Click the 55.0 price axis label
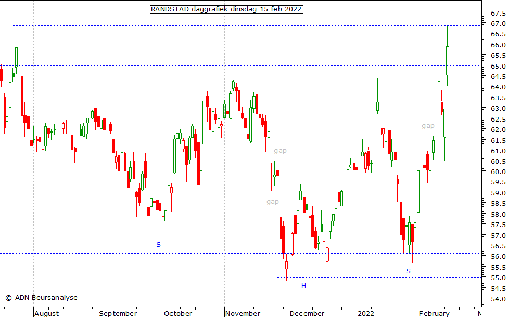The height and width of the screenshot is (317, 508). pos(498,278)
